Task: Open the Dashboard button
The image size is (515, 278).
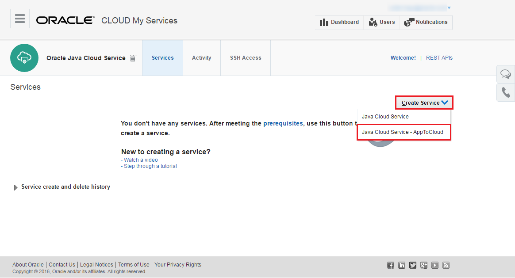Action: click(339, 22)
